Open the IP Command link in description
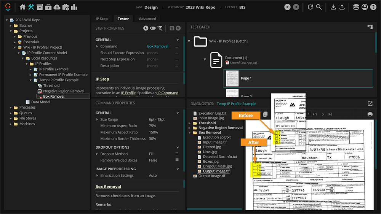This screenshot has width=381, height=214. [168, 93]
